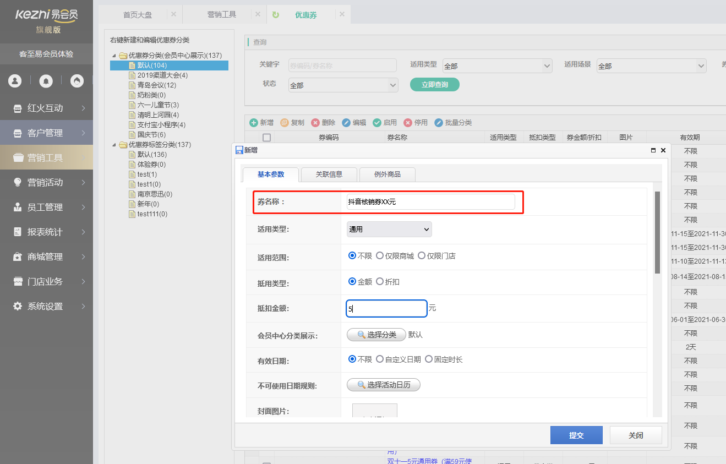Screen dimensions: 726x464
Task: Select 不限 for 适用范围
Action: (352, 256)
